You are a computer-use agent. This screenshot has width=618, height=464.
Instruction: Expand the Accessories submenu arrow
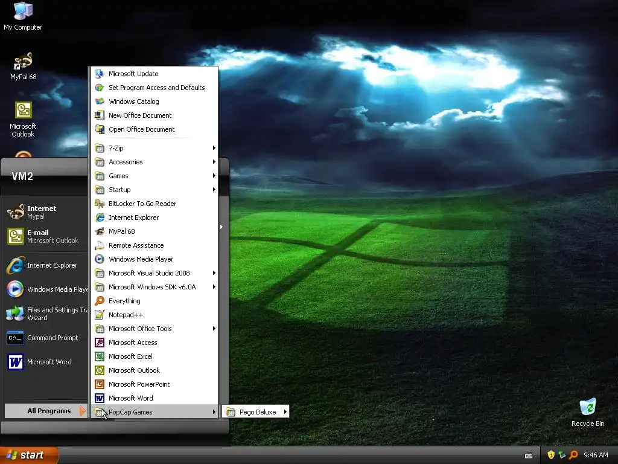[x=214, y=162]
